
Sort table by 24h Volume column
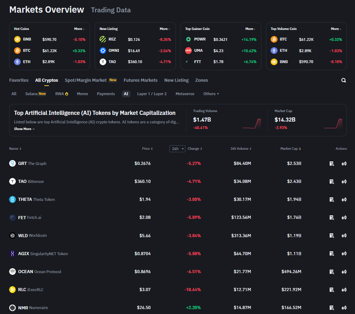[x=241, y=149]
